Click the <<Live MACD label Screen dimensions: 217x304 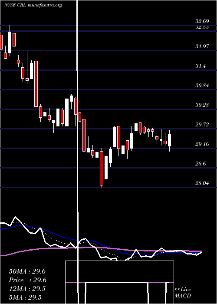tap(183, 293)
